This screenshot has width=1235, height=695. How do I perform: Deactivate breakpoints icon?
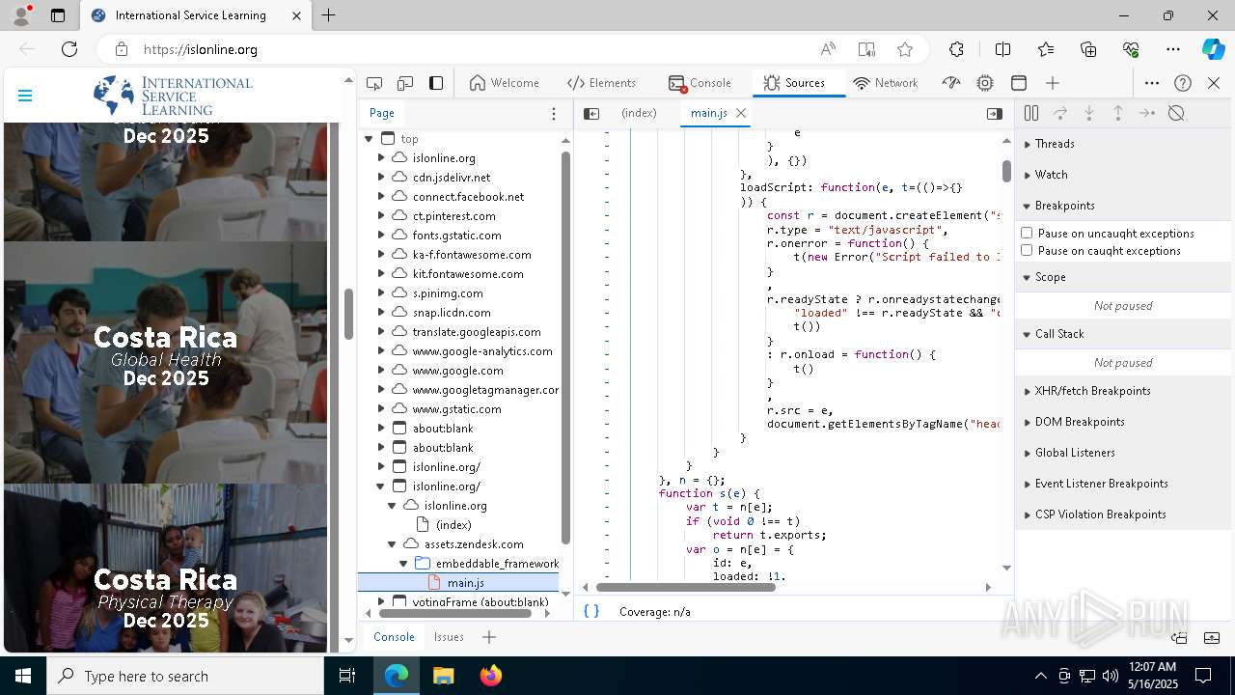click(1176, 113)
